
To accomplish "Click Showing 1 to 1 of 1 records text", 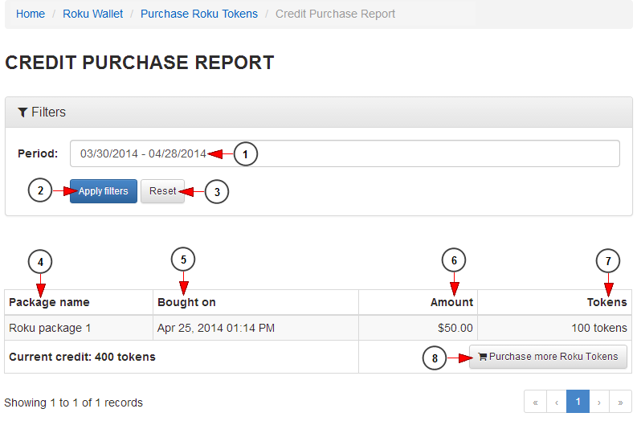I will [74, 403].
